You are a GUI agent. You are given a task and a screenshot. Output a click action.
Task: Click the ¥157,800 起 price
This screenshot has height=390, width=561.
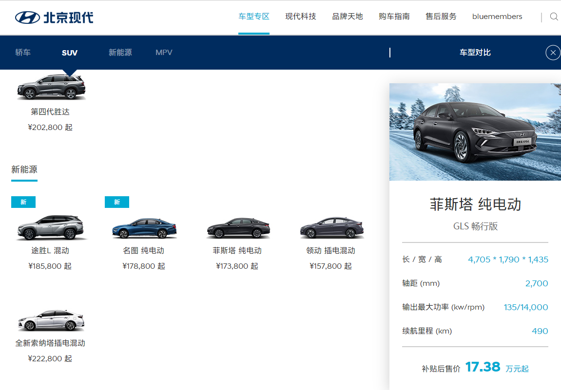pos(330,266)
